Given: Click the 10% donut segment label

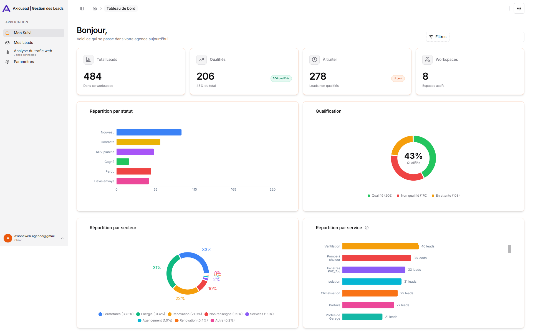Looking at the screenshot, I should point(212,289).
